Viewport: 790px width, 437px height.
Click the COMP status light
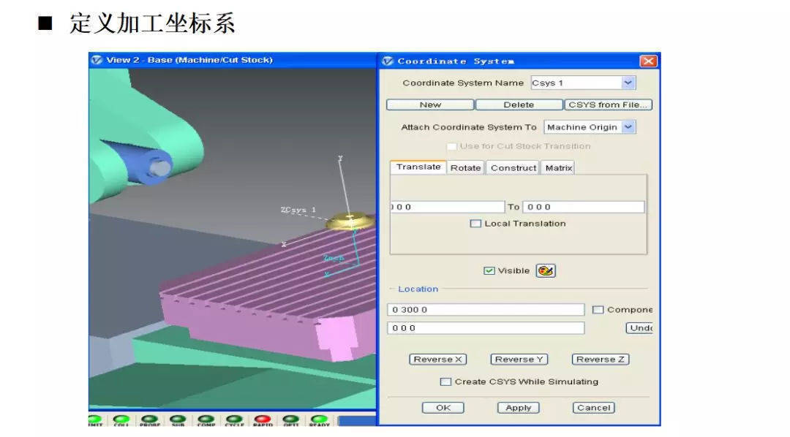click(206, 419)
